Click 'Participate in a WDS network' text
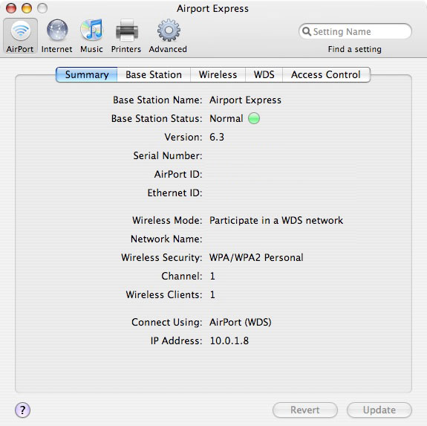This screenshot has width=427, height=426. (276, 220)
